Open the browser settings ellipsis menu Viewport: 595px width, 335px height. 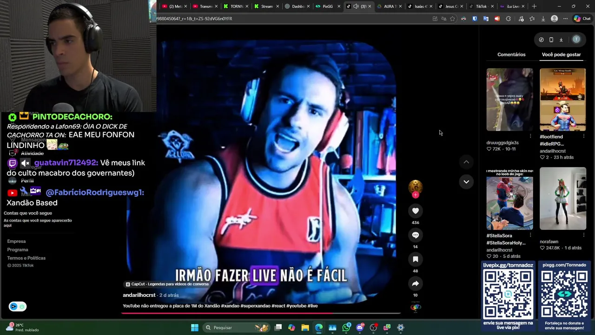click(x=565, y=19)
